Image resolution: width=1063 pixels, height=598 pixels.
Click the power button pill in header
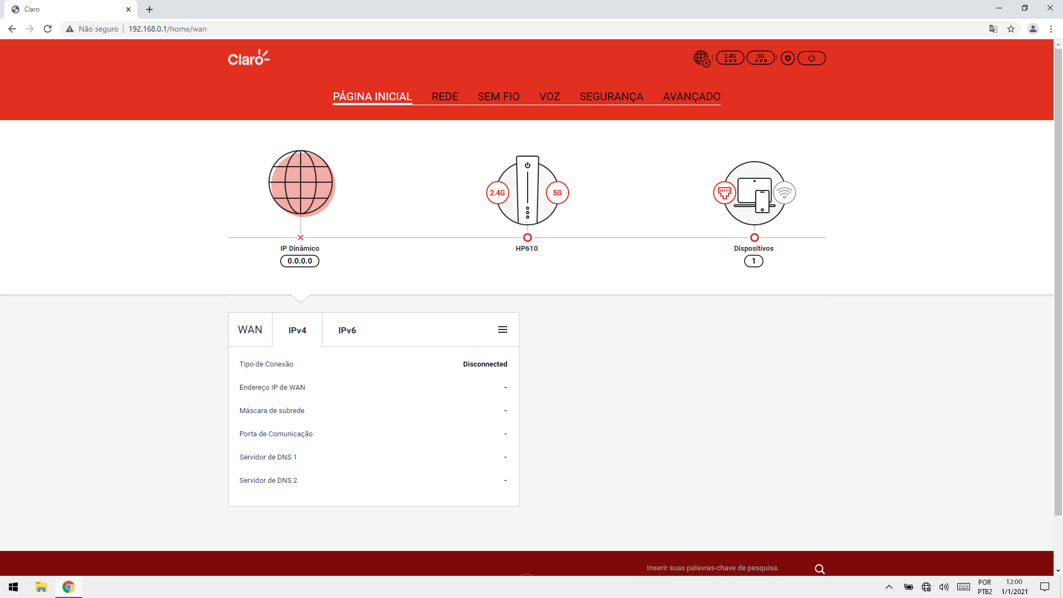[812, 58]
